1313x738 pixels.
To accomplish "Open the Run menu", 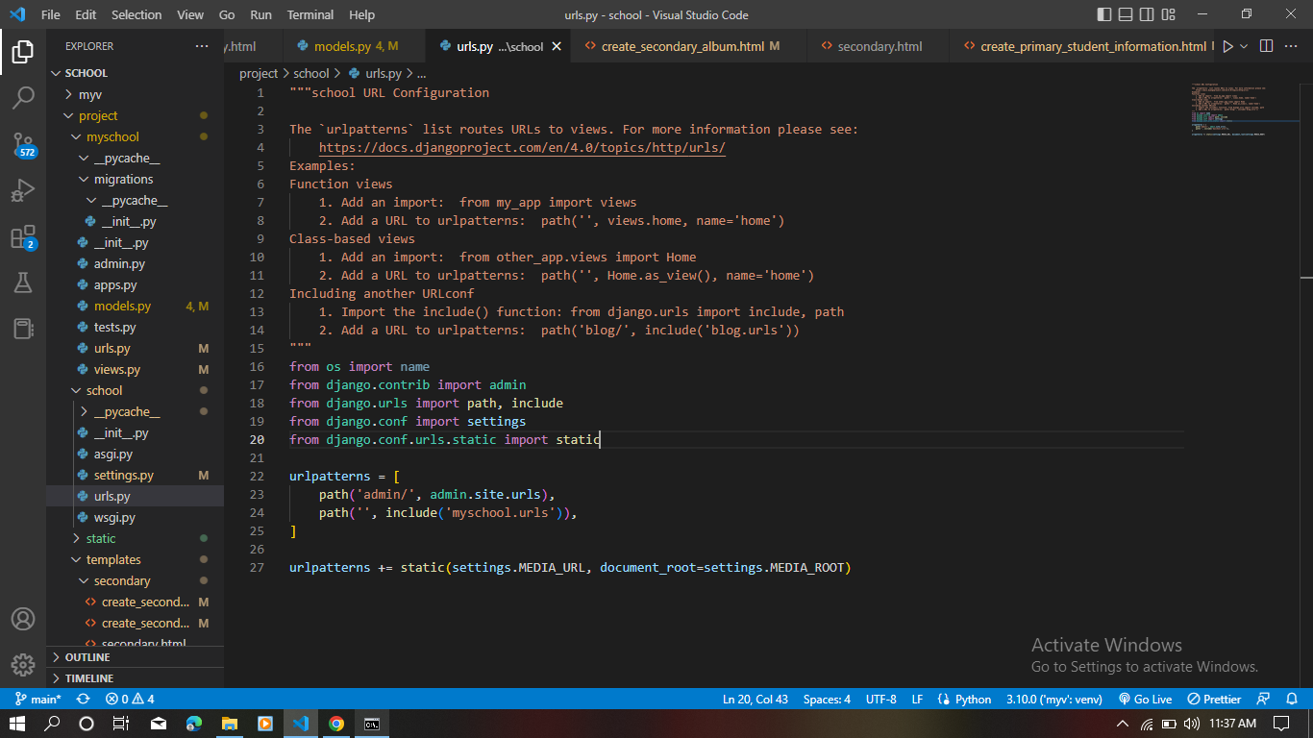I will coord(260,14).
